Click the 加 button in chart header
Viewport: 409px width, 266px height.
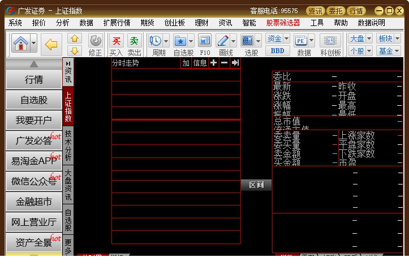[x=186, y=63]
